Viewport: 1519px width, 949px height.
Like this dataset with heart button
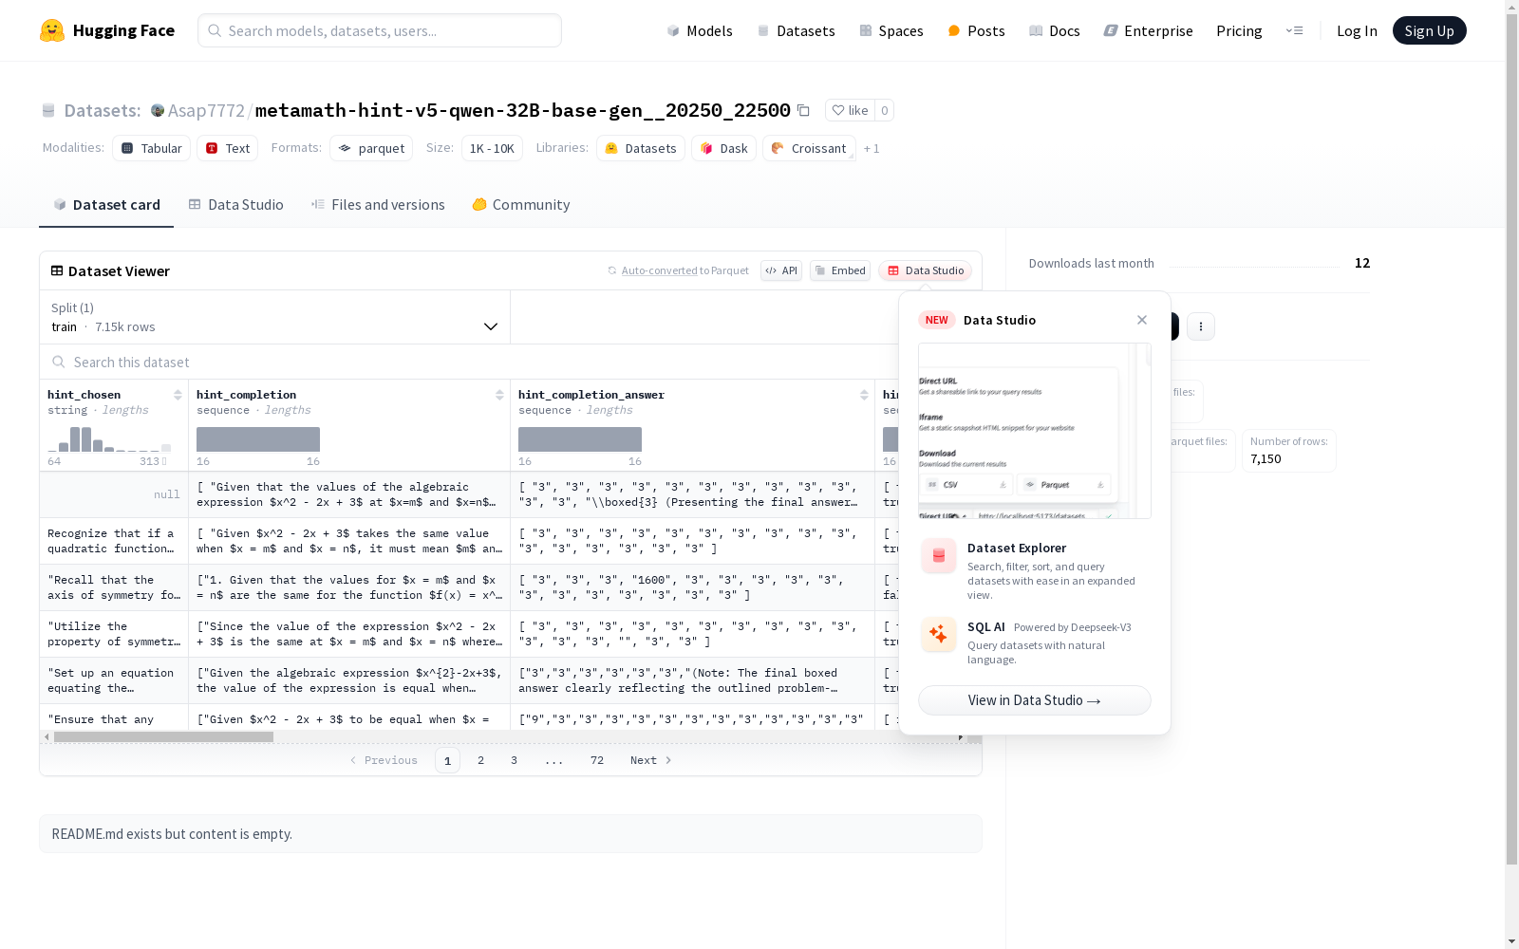point(850,110)
